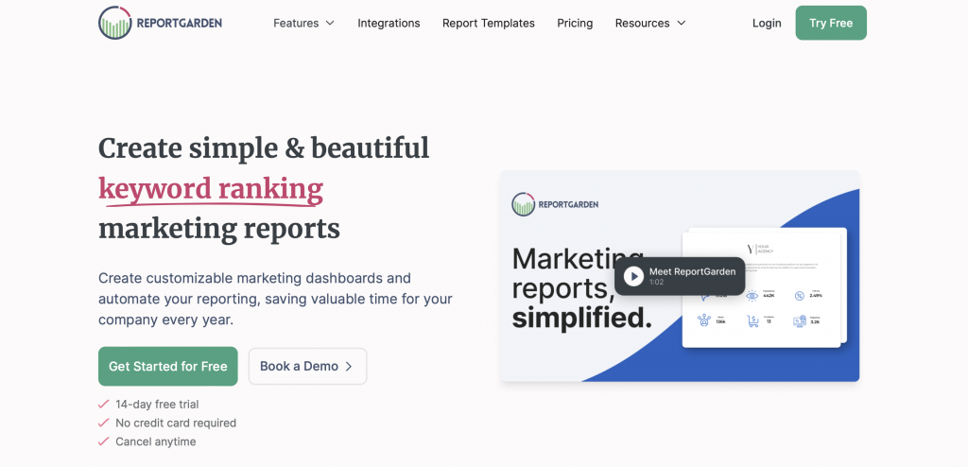Click the checkmark beside Cancel anytime
The height and width of the screenshot is (467, 968).
(104, 441)
